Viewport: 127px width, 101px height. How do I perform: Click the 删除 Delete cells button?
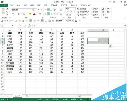(x=96, y=12)
